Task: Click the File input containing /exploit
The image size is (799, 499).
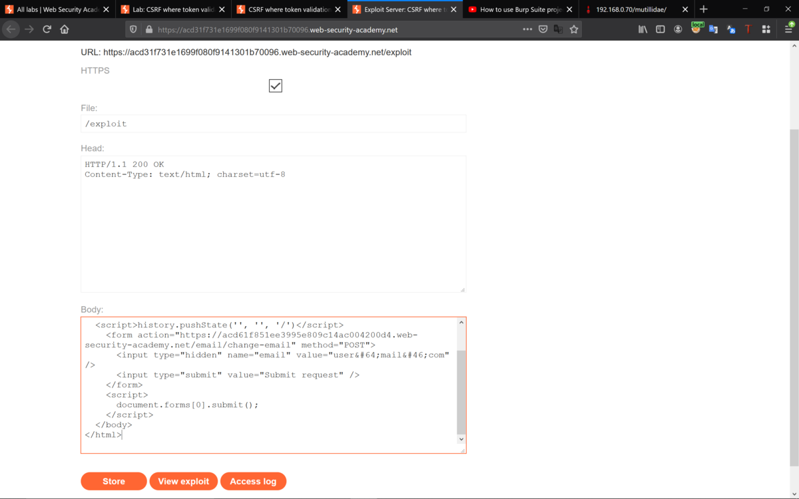Action: tap(273, 124)
